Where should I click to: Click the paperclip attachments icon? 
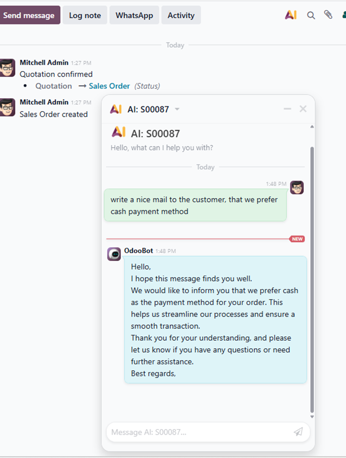tap(328, 15)
